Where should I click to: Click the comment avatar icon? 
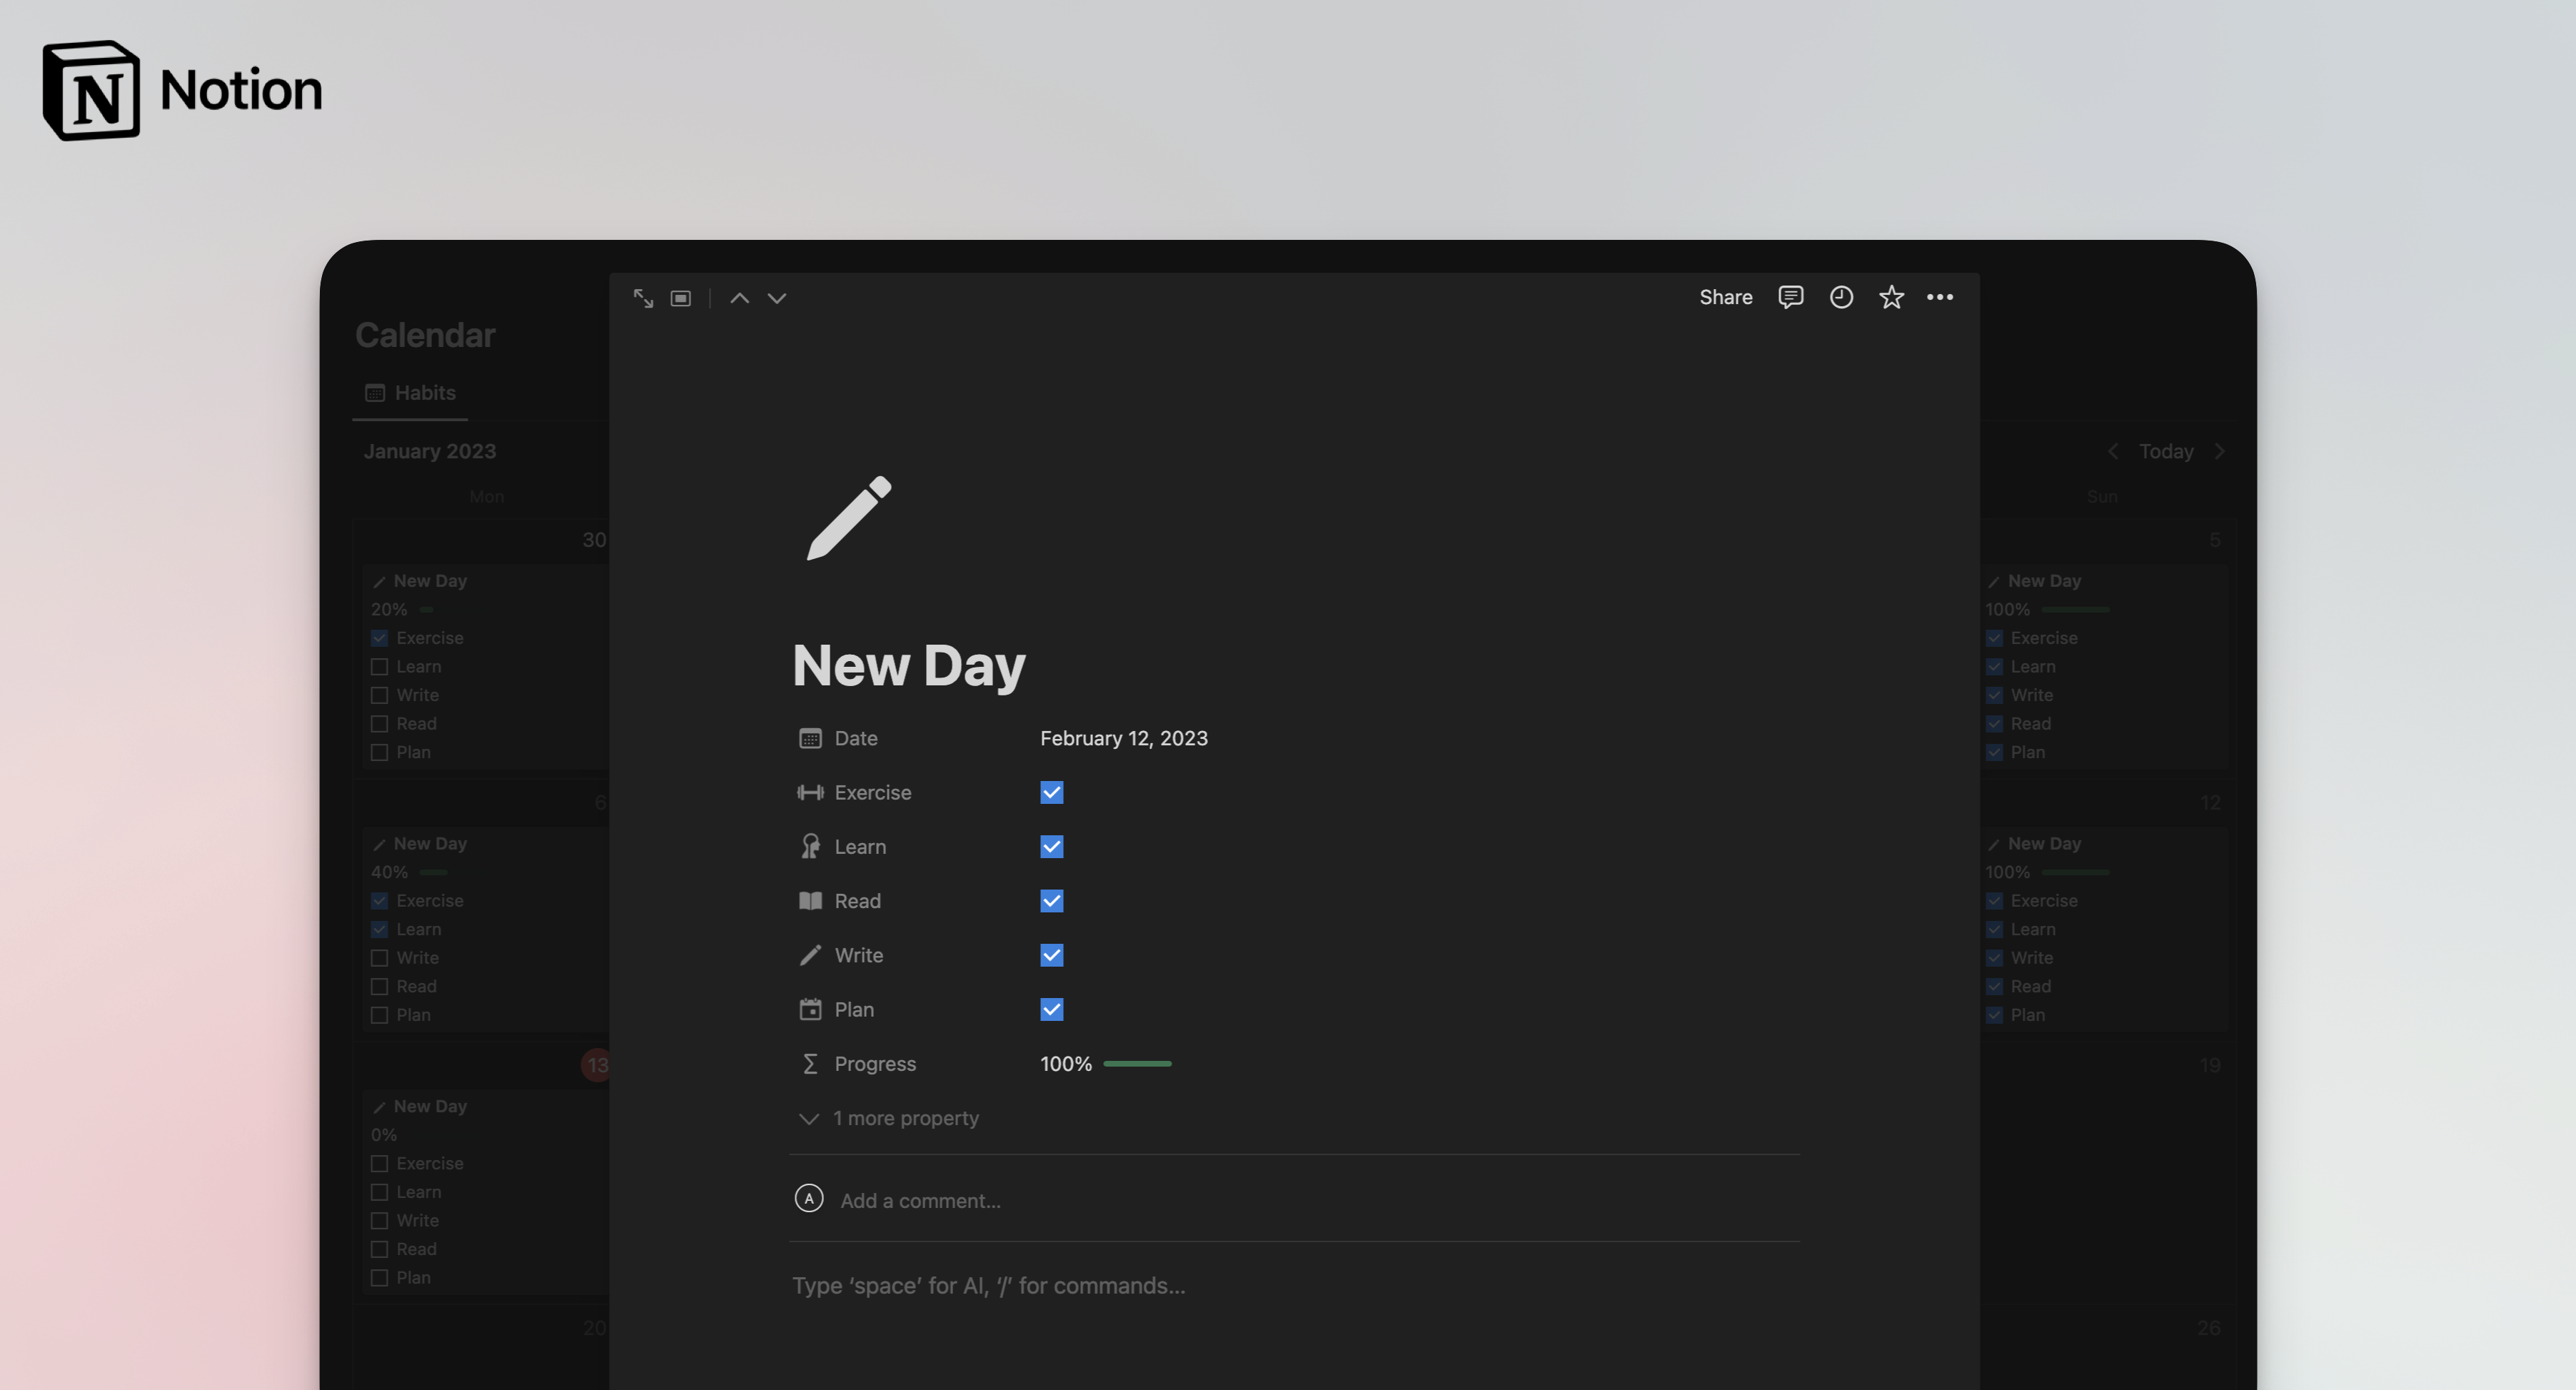pyautogui.click(x=809, y=1198)
